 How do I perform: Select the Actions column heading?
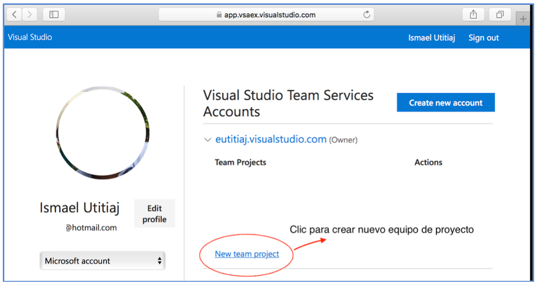[428, 162]
